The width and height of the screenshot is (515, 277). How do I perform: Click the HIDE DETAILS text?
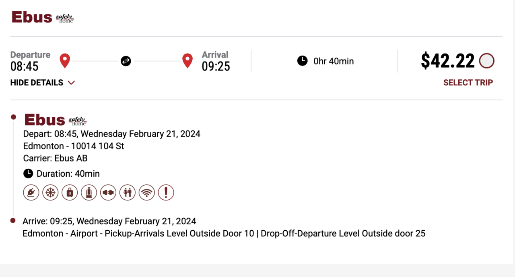point(37,83)
